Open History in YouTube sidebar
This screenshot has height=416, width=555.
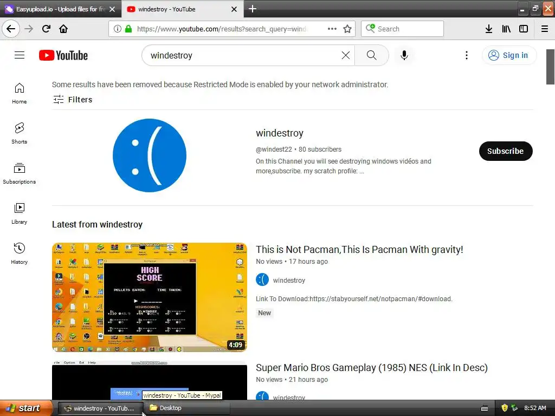click(19, 253)
